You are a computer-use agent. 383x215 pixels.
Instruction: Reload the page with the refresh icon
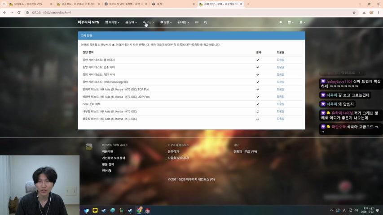pos(19,13)
